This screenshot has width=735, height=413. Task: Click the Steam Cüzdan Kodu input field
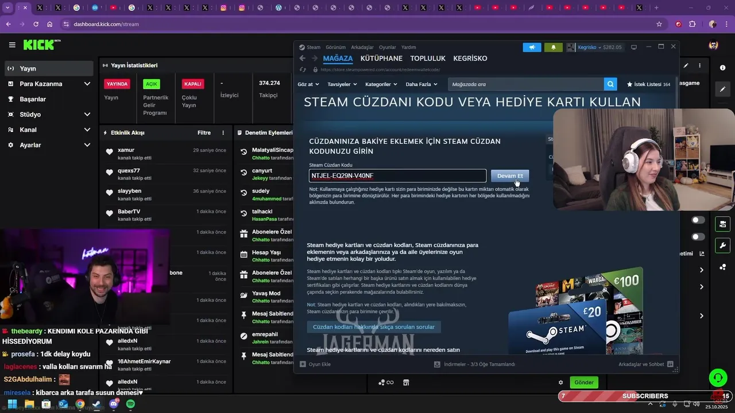(x=397, y=176)
